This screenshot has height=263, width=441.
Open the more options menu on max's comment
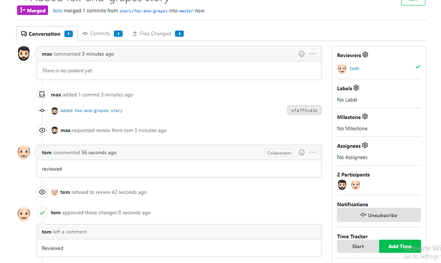click(x=312, y=54)
